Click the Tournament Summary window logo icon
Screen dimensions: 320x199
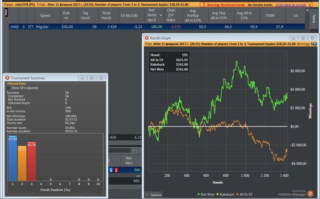pos(7,78)
